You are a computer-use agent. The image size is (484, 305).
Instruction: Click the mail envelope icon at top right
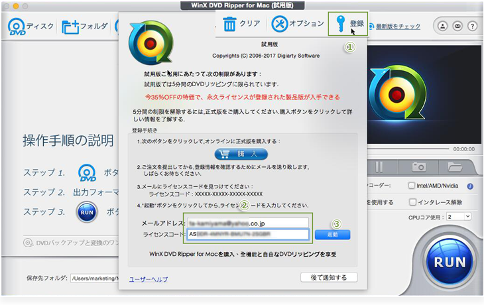coord(457,26)
